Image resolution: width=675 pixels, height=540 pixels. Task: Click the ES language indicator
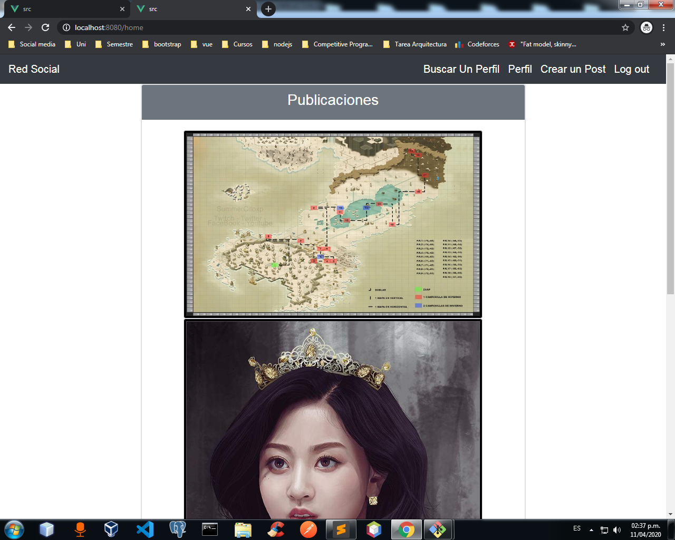[577, 528]
